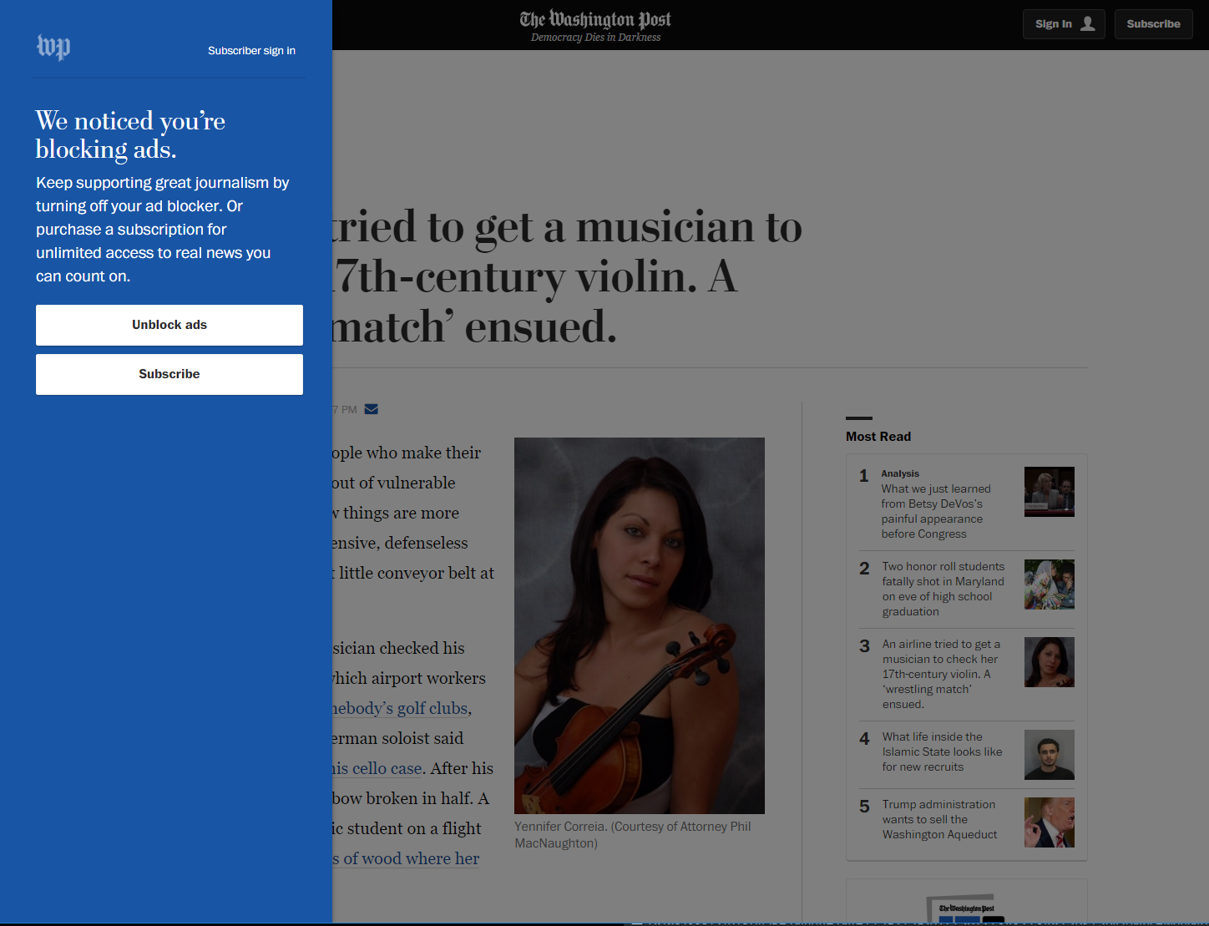The height and width of the screenshot is (926, 1209).
Task: Share the article via the envelope icon
Action: click(x=371, y=408)
